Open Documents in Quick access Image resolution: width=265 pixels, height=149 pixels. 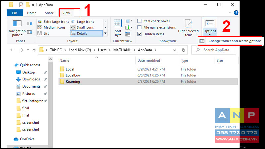(31, 86)
